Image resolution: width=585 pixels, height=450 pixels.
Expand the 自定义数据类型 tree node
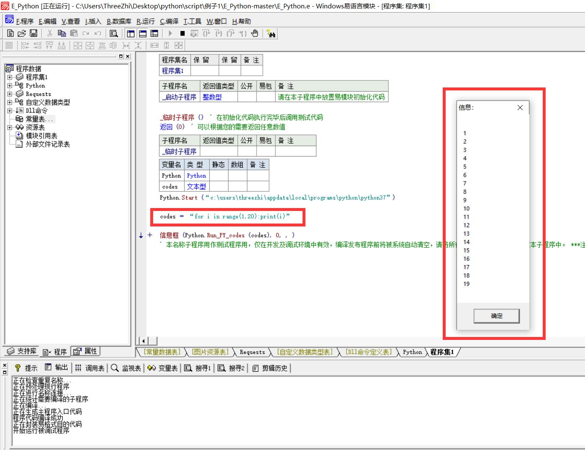click(10, 102)
